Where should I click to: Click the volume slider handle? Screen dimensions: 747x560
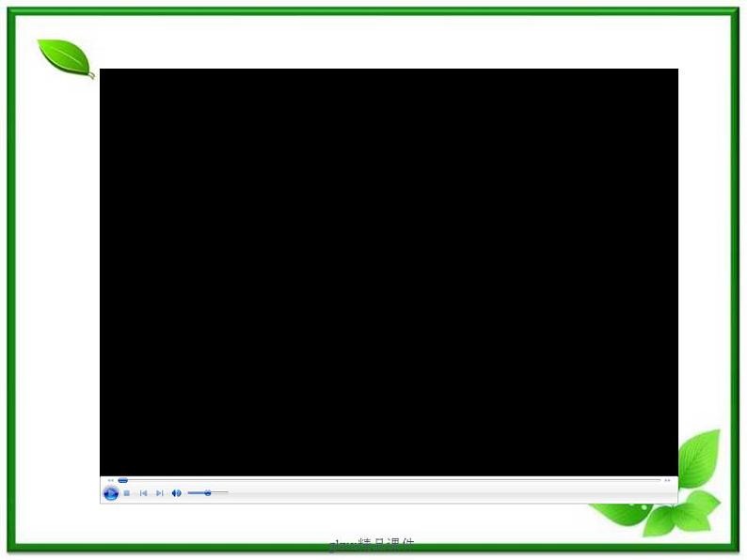point(208,493)
